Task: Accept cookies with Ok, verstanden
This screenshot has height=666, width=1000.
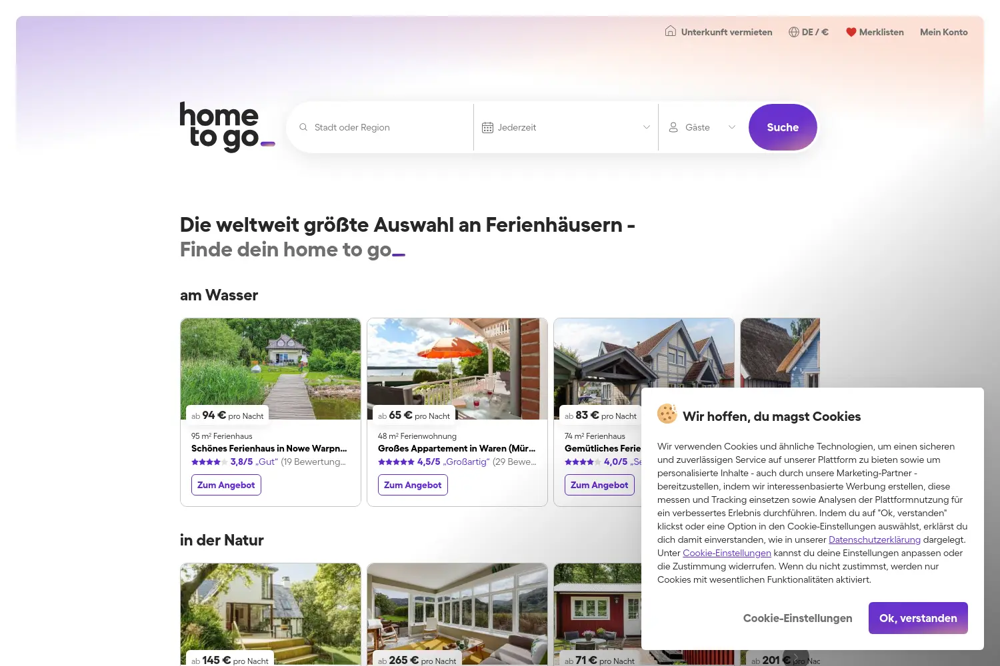Action: (x=918, y=618)
